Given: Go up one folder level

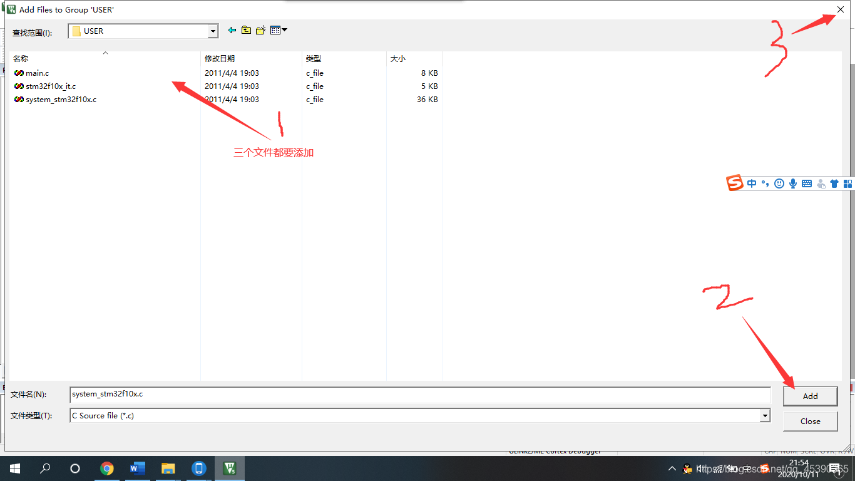Looking at the screenshot, I should (247, 30).
